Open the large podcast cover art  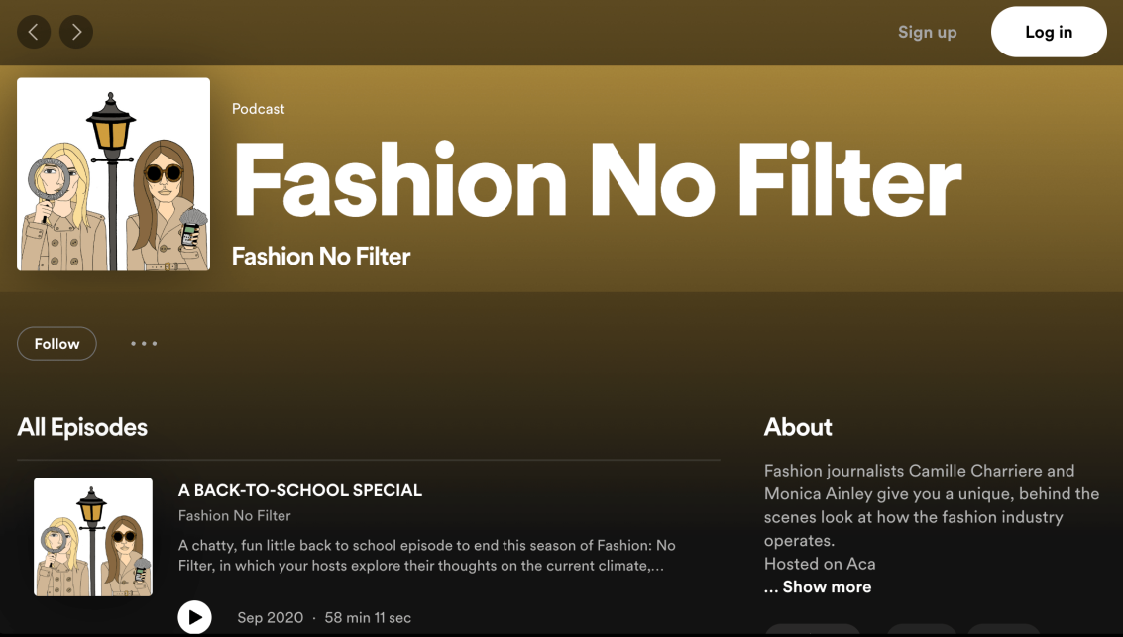point(113,174)
